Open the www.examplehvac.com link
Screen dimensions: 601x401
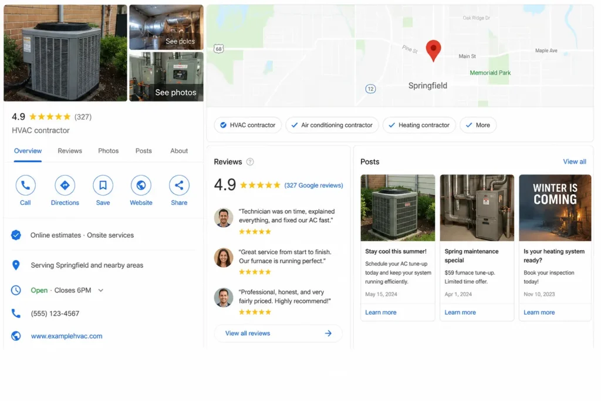point(67,336)
